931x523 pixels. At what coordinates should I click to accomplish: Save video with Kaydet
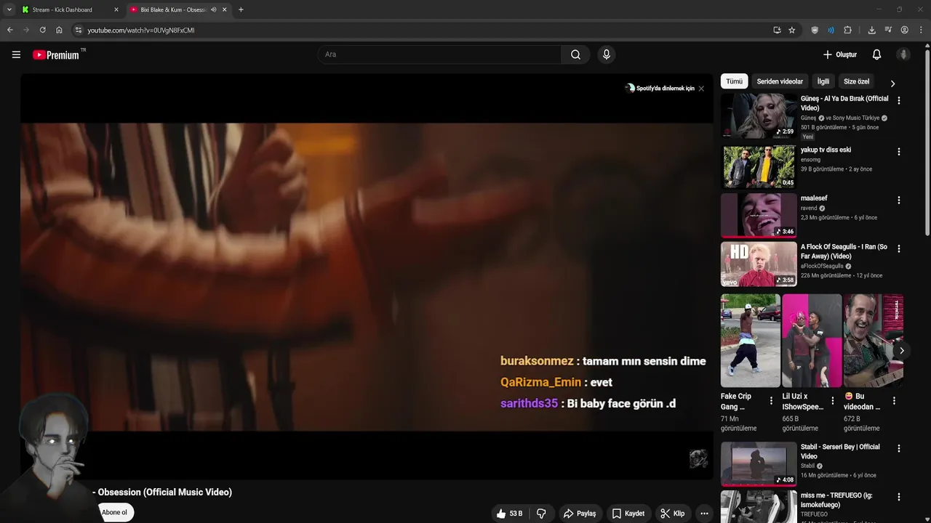pos(628,514)
